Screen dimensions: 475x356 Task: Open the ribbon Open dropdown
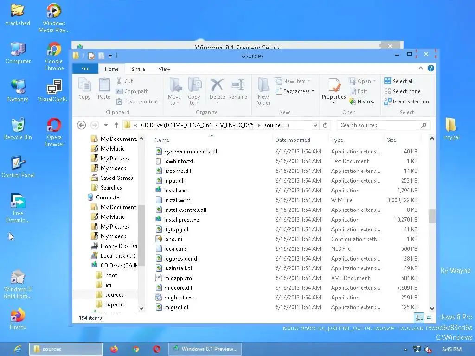pos(362,81)
